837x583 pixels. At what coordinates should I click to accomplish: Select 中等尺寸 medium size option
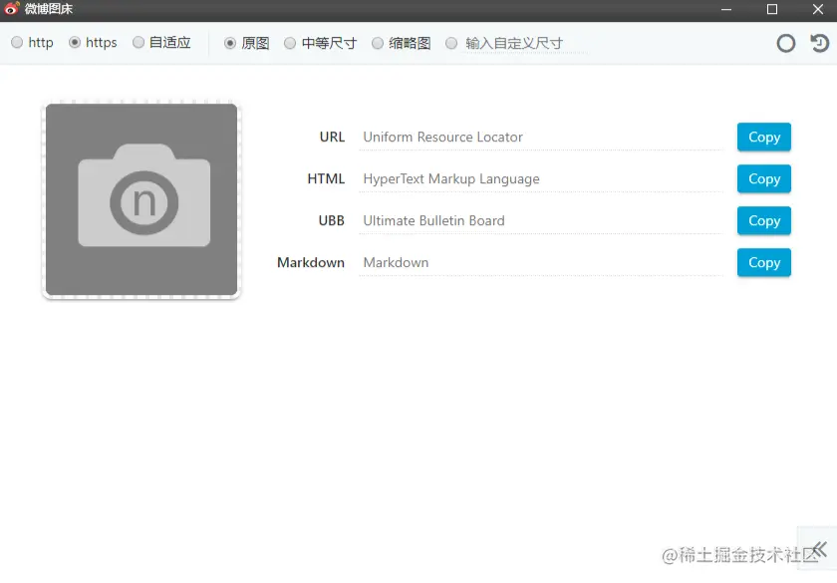(x=290, y=43)
